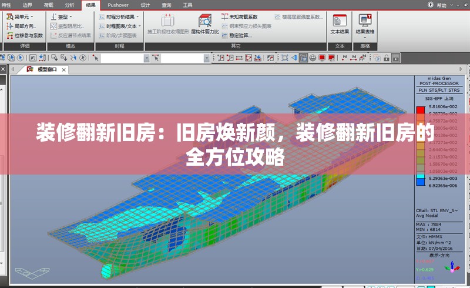Switch to the 边界 ribbon tab

27,5
